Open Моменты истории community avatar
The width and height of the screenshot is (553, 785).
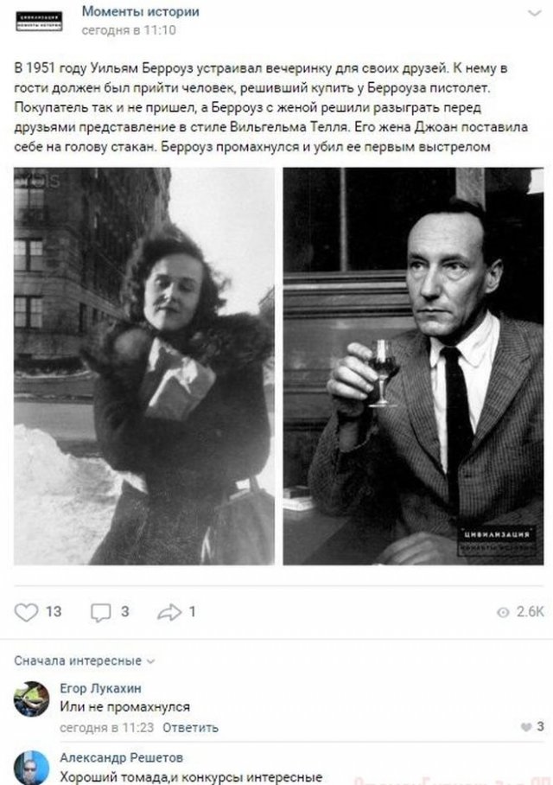click(x=39, y=21)
